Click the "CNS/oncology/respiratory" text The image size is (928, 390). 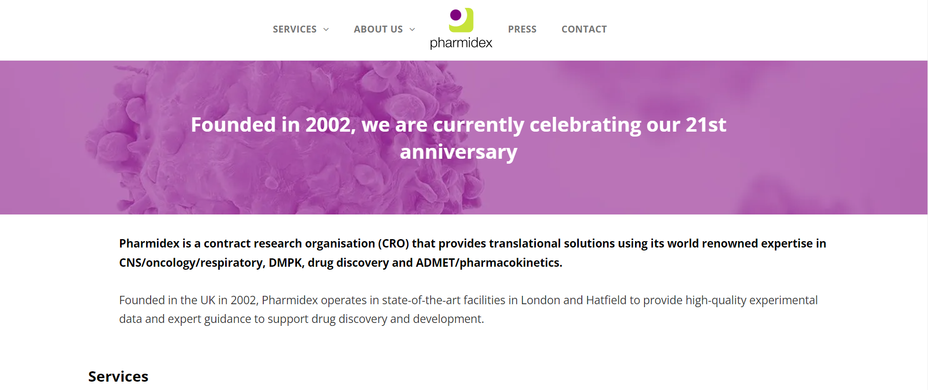coord(191,263)
